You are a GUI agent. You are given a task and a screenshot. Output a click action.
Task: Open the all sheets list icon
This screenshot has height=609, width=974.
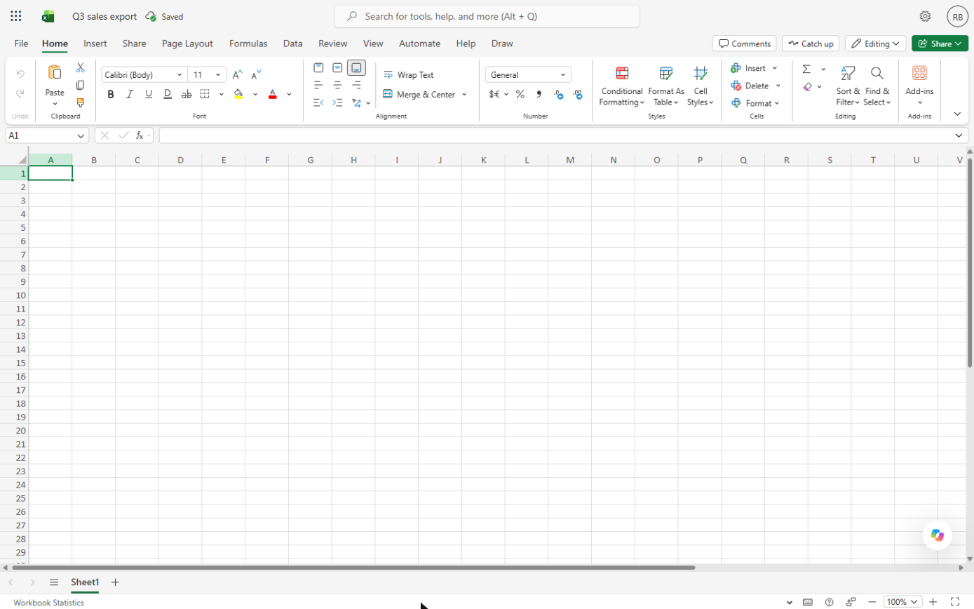(54, 582)
